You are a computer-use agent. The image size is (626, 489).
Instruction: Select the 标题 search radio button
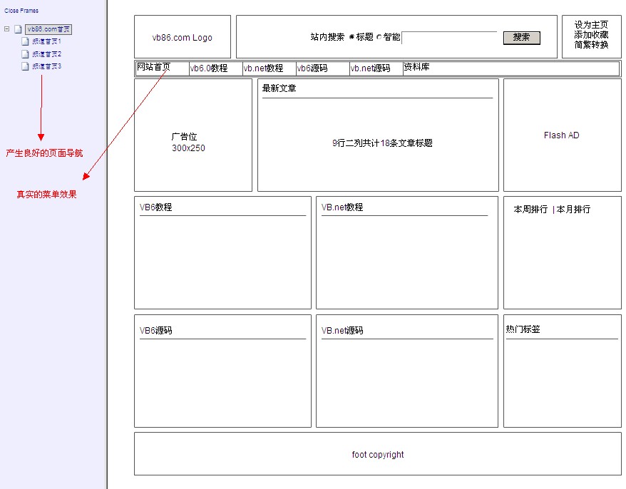click(x=352, y=37)
